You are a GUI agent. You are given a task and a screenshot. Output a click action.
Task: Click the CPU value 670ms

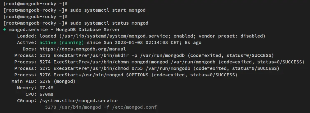tap(46, 94)
